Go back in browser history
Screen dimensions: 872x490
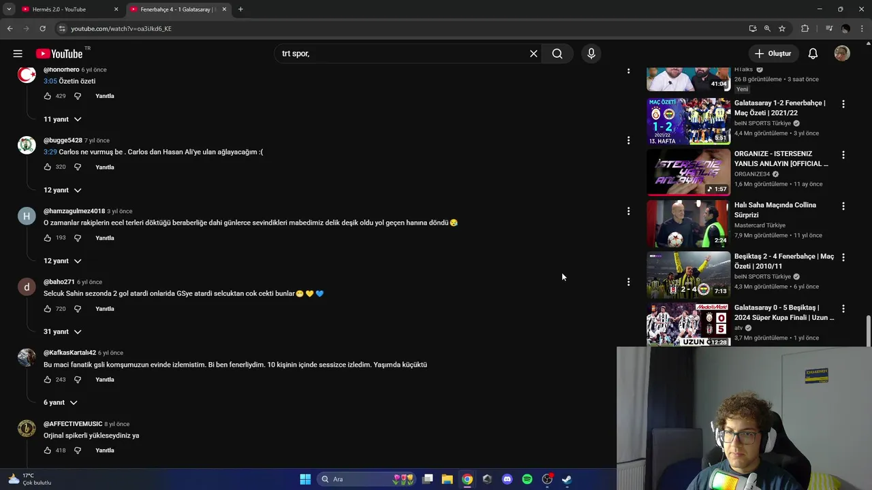pos(10,29)
